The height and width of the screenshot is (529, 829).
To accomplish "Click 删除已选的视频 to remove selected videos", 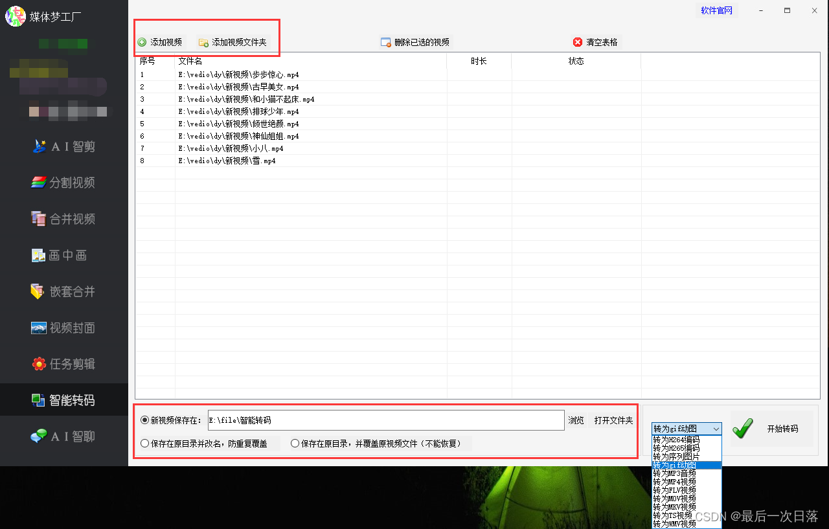I will pos(415,42).
